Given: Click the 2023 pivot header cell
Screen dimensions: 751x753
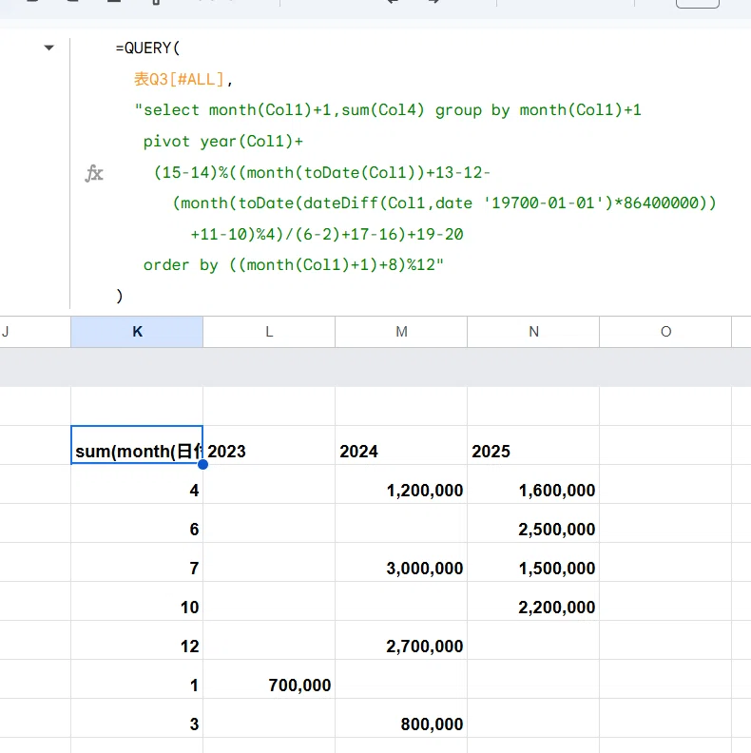Looking at the screenshot, I should click(269, 445).
